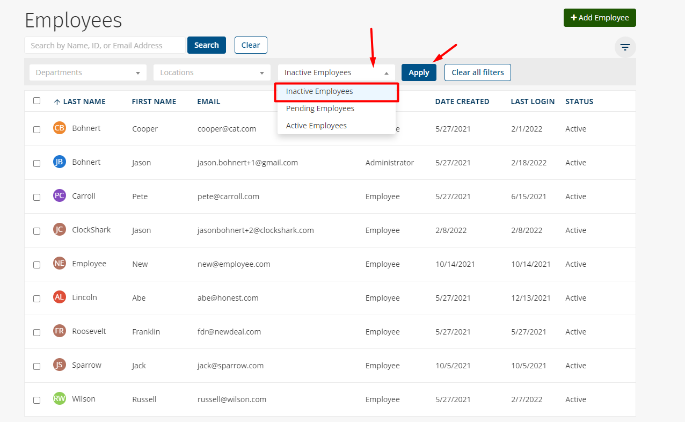Tick the select-all checkbox in the table header

[x=37, y=100]
